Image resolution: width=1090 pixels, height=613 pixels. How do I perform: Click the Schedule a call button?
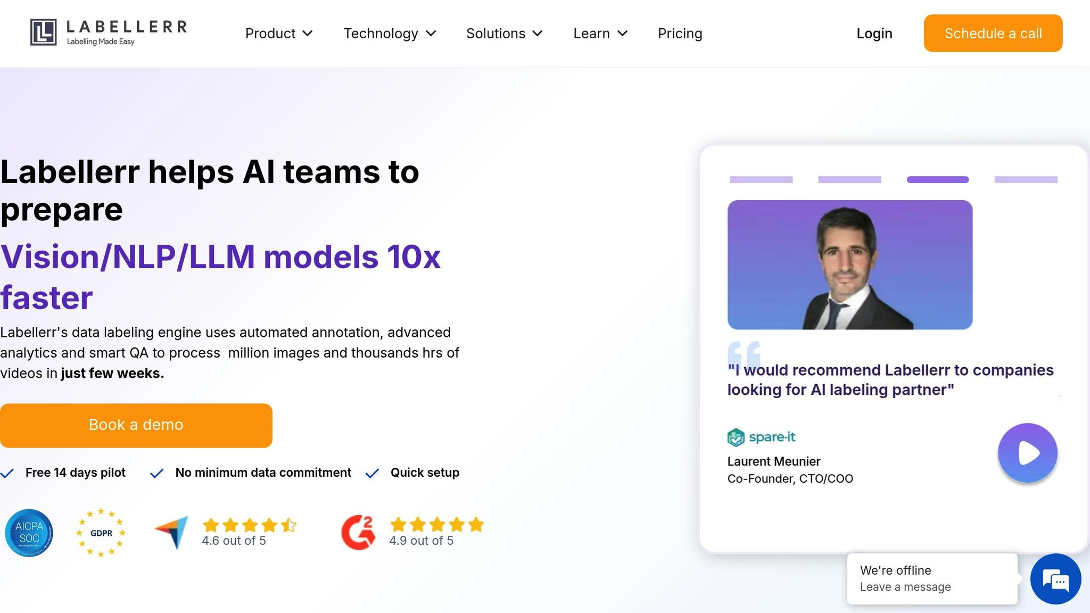click(993, 33)
